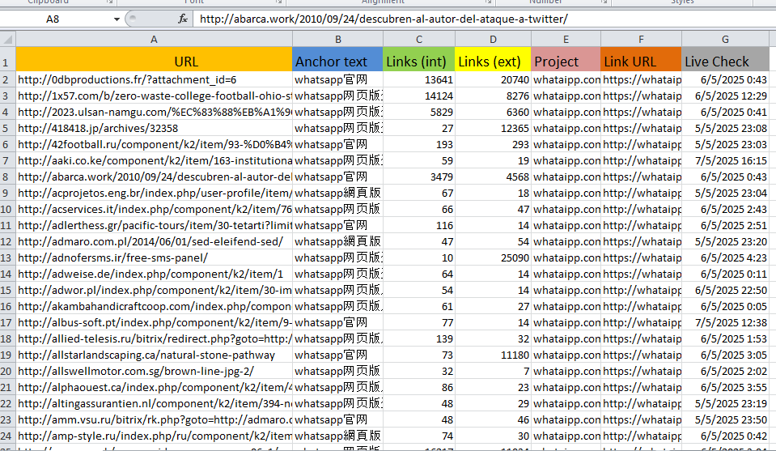Click cell with adnofersms.ir/free-sms-panel/
776x451 pixels.
154,258
